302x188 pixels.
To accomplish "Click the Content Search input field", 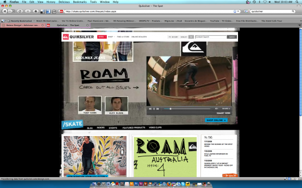I will pyautogui.click(x=211, y=37).
